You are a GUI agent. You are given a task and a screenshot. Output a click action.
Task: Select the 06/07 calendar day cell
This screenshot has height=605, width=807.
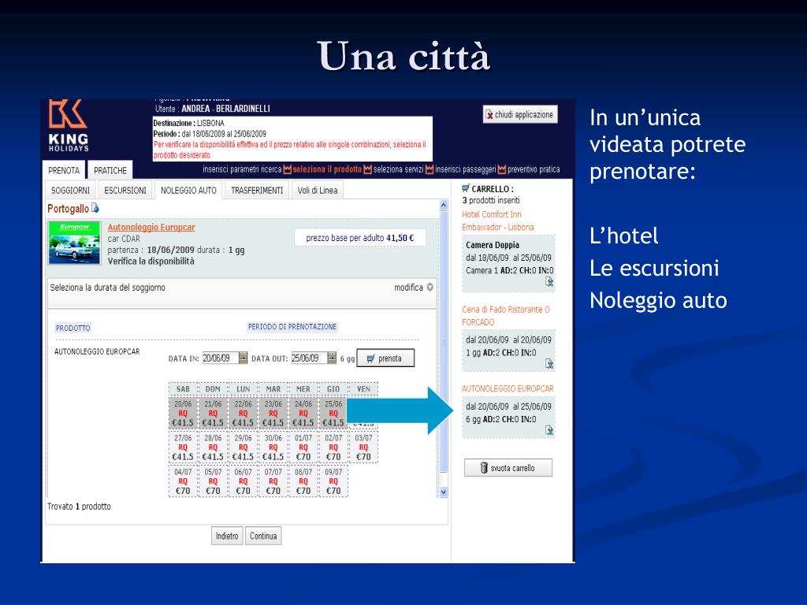tap(243, 481)
